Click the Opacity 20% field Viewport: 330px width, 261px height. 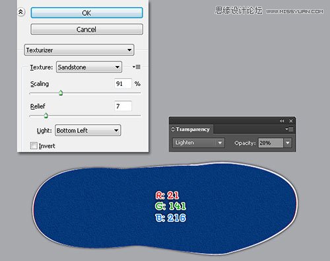point(271,143)
